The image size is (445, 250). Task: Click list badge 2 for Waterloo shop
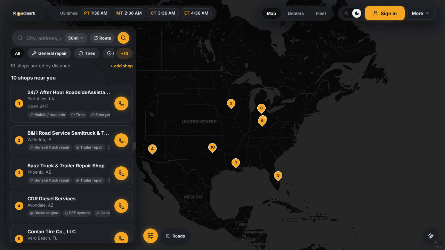coord(19,140)
